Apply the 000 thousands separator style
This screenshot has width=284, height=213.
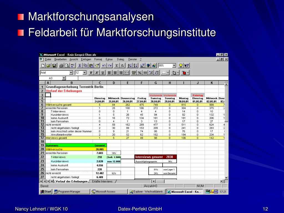pos(145,73)
